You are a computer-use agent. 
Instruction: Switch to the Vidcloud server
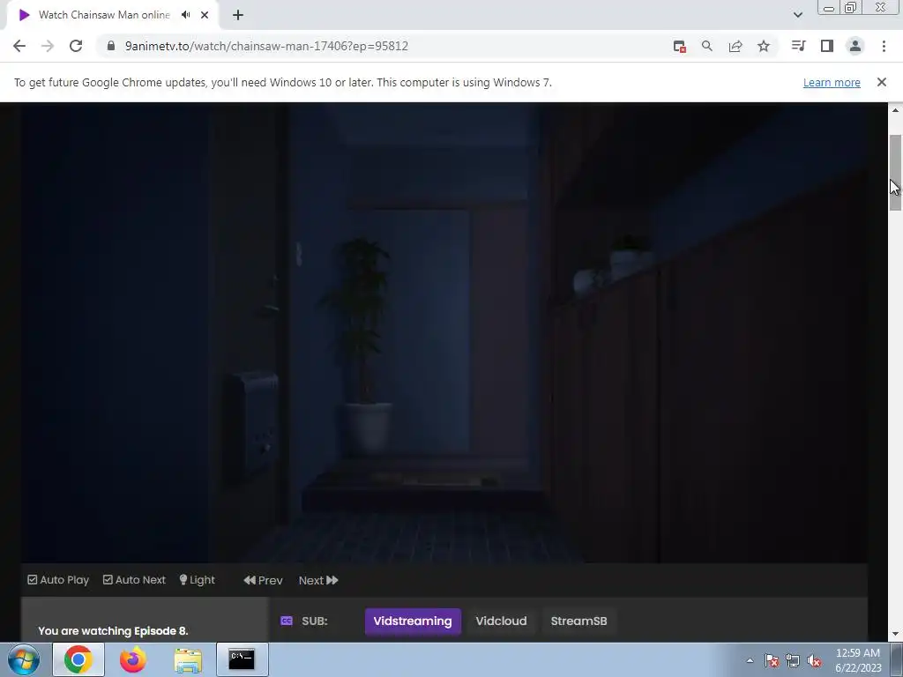(x=501, y=621)
